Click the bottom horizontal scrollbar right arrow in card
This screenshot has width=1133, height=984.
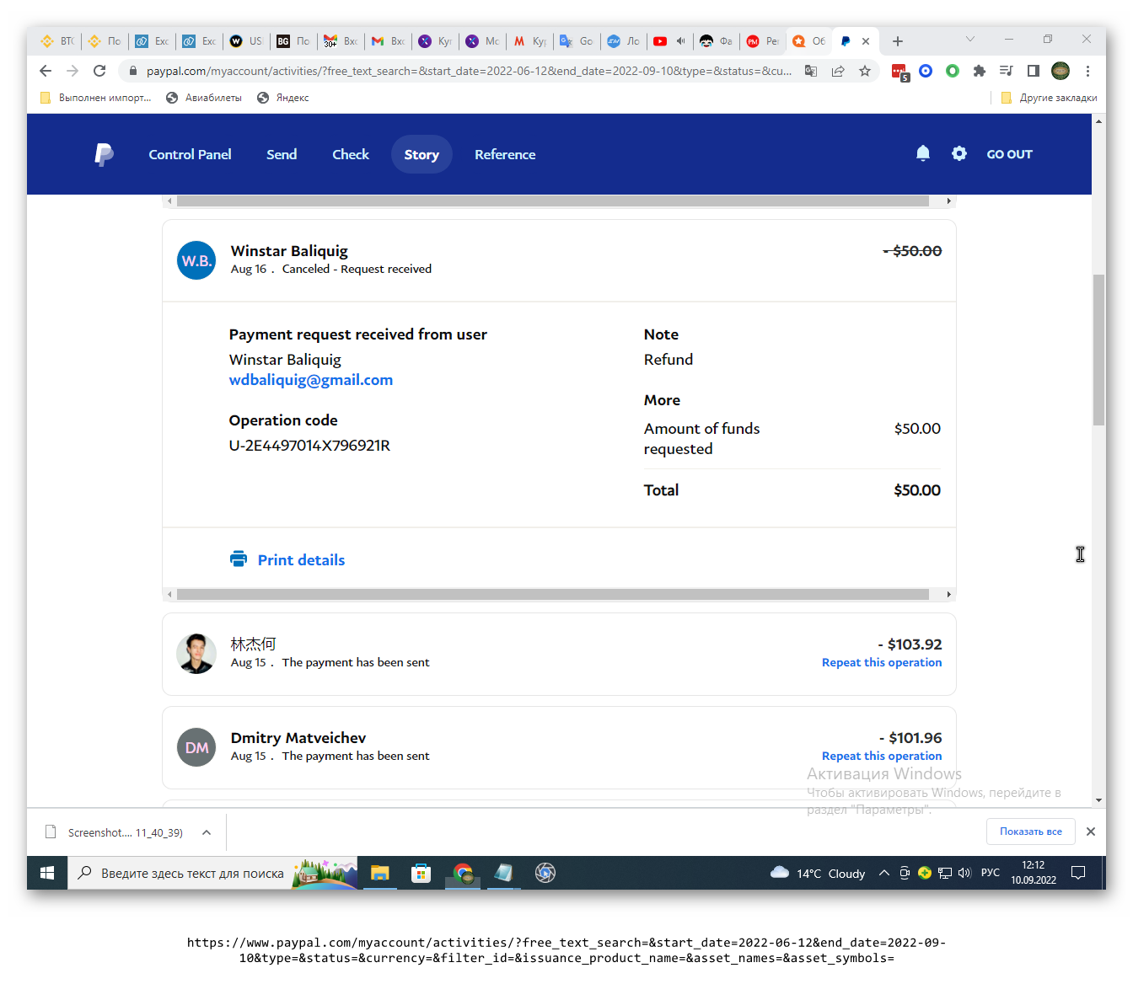tap(949, 595)
